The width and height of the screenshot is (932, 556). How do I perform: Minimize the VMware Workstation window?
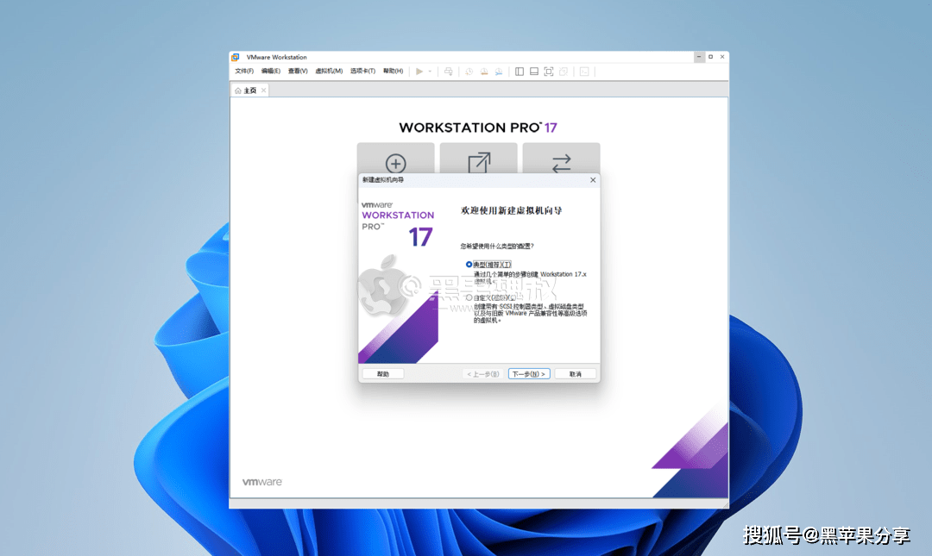point(699,57)
